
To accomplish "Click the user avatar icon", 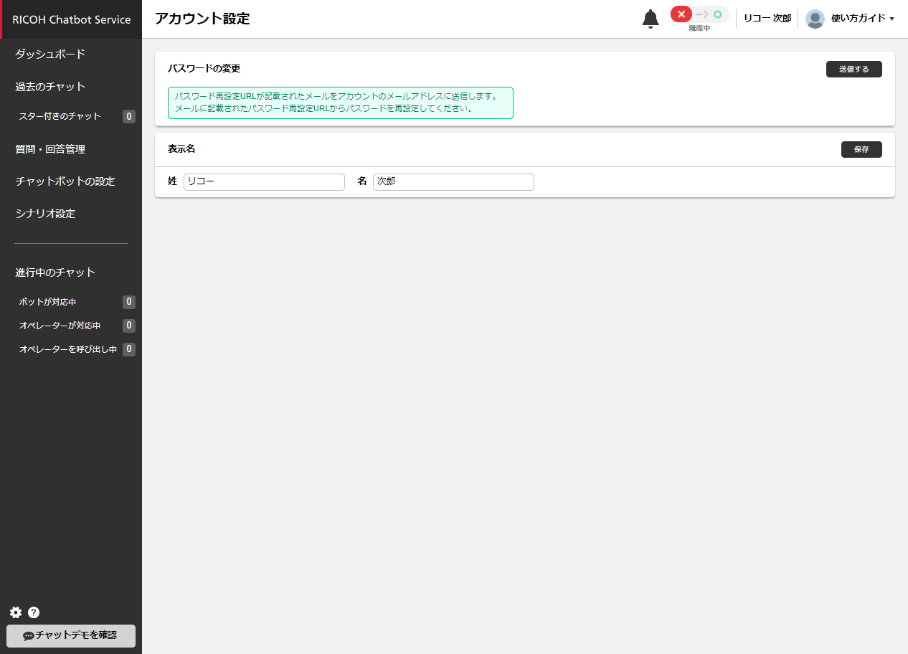I will [x=815, y=19].
